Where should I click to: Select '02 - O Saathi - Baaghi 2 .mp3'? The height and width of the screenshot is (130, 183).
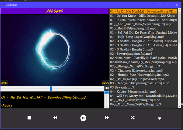(131, 49)
